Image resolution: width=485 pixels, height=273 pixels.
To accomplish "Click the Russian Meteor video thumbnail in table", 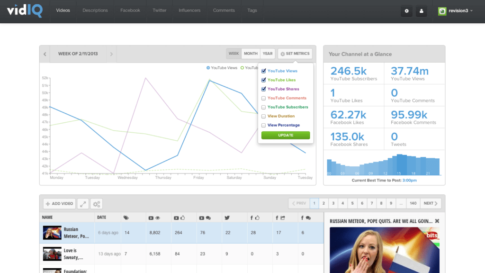I will [52, 233].
